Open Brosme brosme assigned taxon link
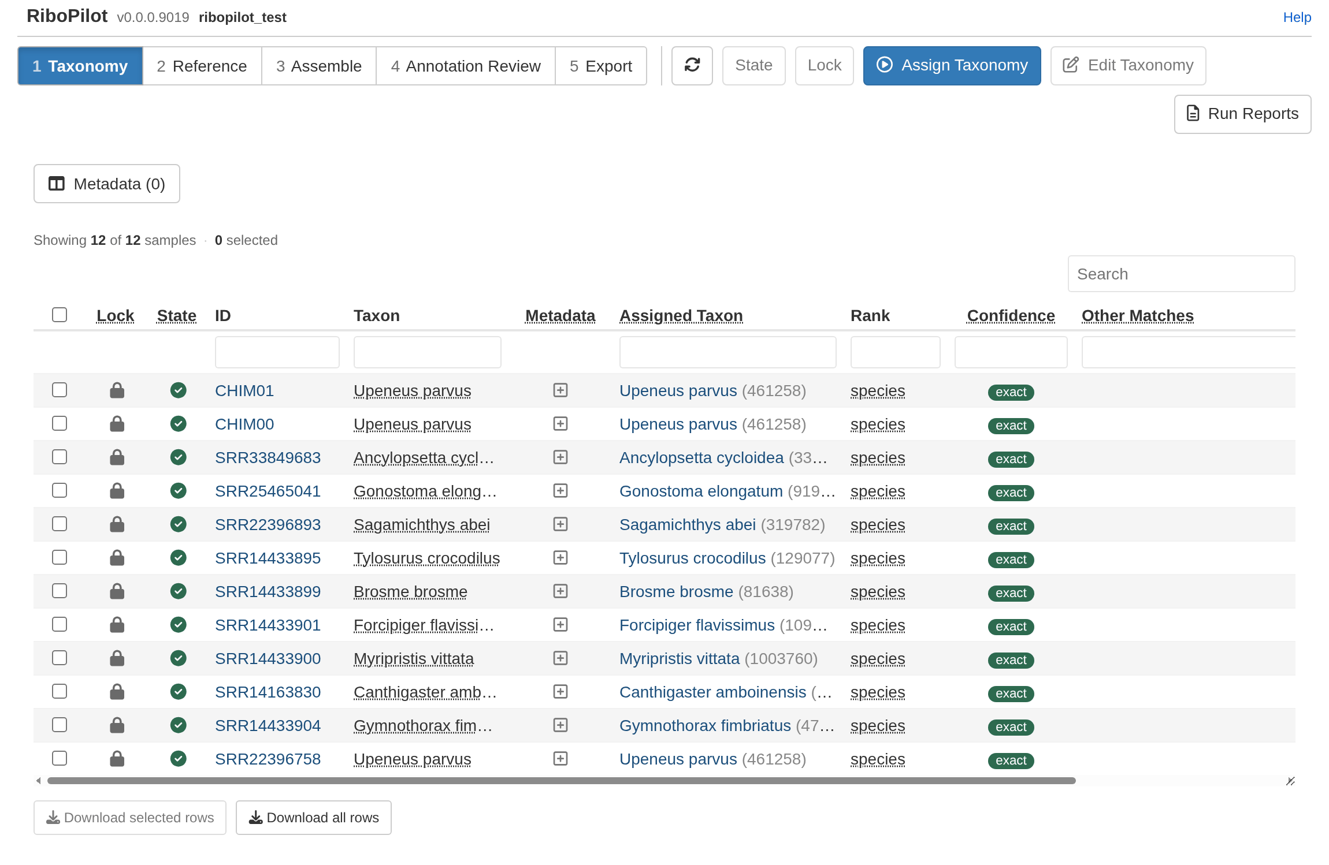This screenshot has height=865, width=1329. click(676, 592)
